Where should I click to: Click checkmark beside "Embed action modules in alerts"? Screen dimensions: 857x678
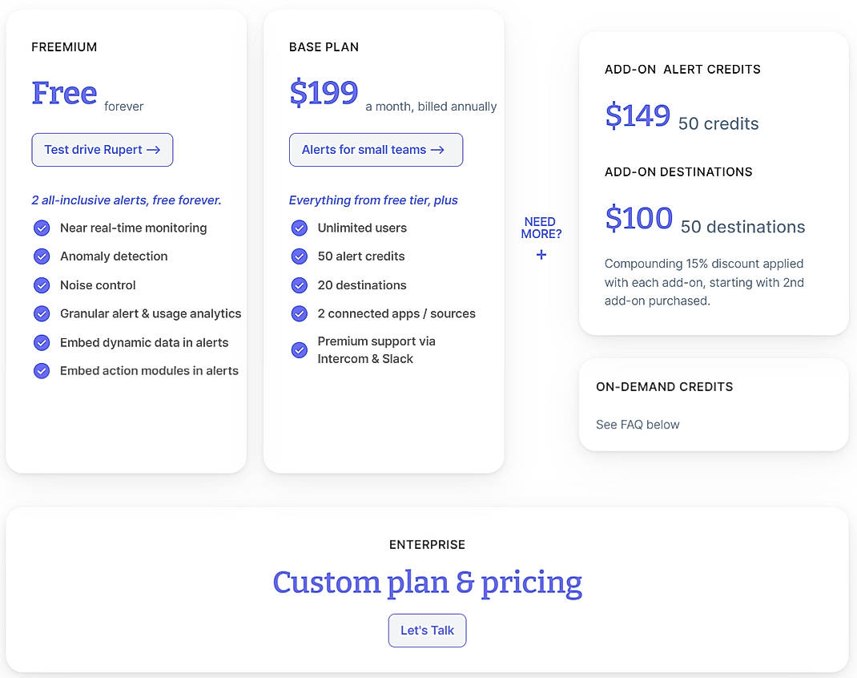pyautogui.click(x=42, y=371)
